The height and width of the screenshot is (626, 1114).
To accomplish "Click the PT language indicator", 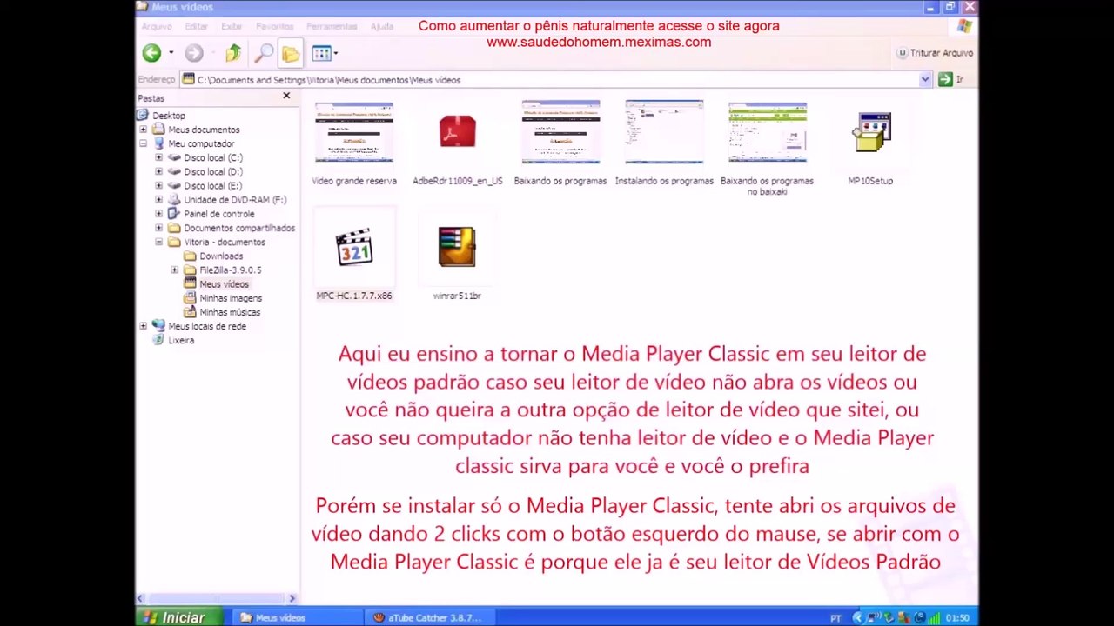I will pyautogui.click(x=835, y=618).
